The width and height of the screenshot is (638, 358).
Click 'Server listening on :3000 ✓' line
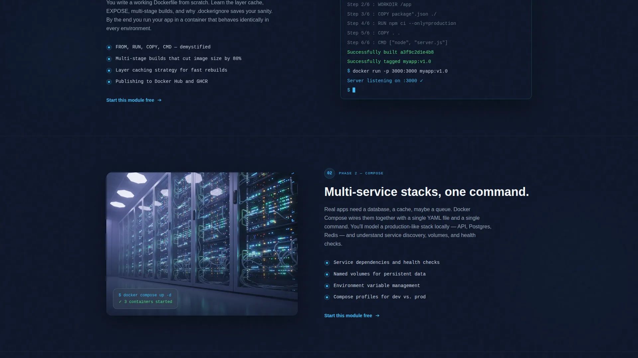pos(385,81)
